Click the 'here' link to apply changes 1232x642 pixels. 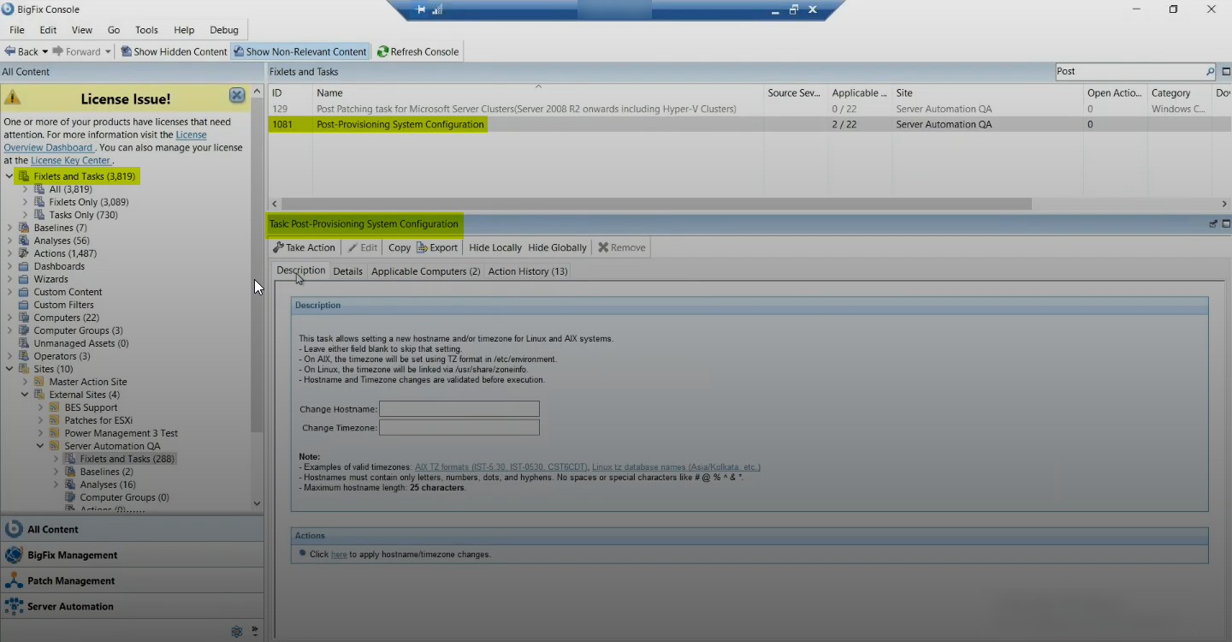pos(339,555)
